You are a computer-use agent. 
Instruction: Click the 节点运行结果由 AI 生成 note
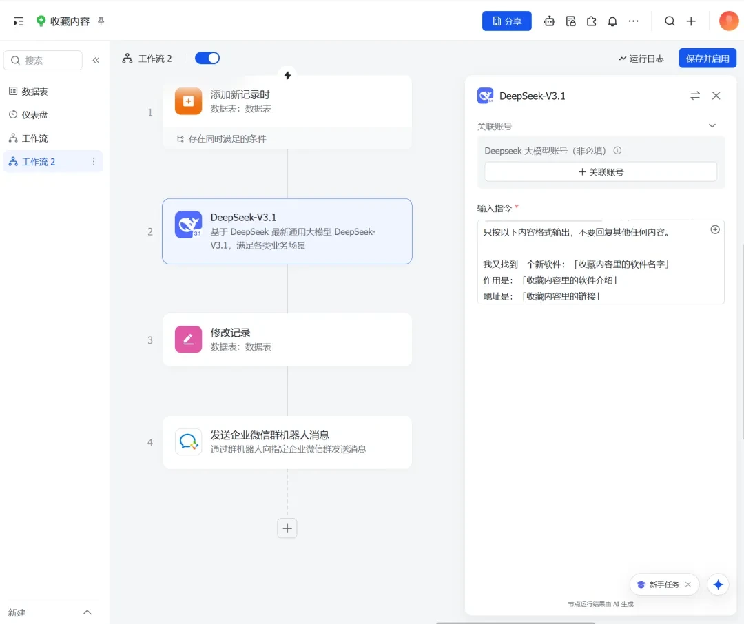(601, 604)
